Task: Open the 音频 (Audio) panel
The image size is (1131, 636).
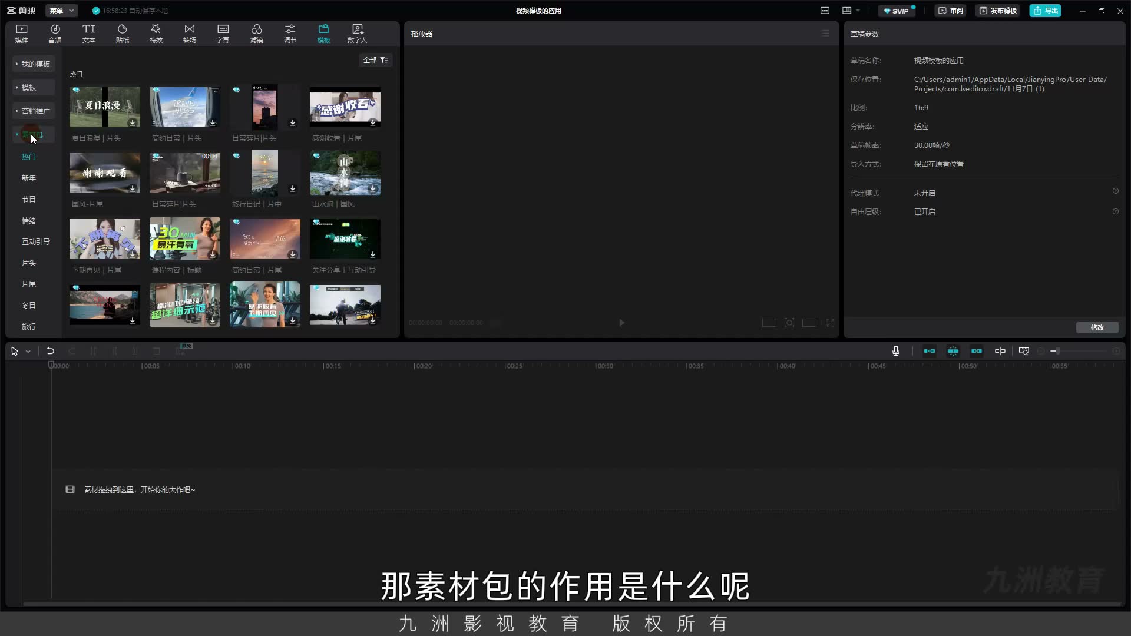Action: coord(55,34)
